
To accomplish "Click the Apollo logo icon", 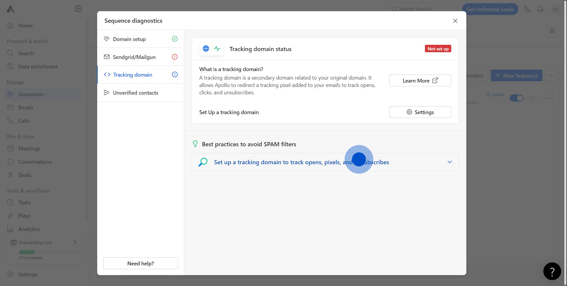I will (x=10, y=9).
